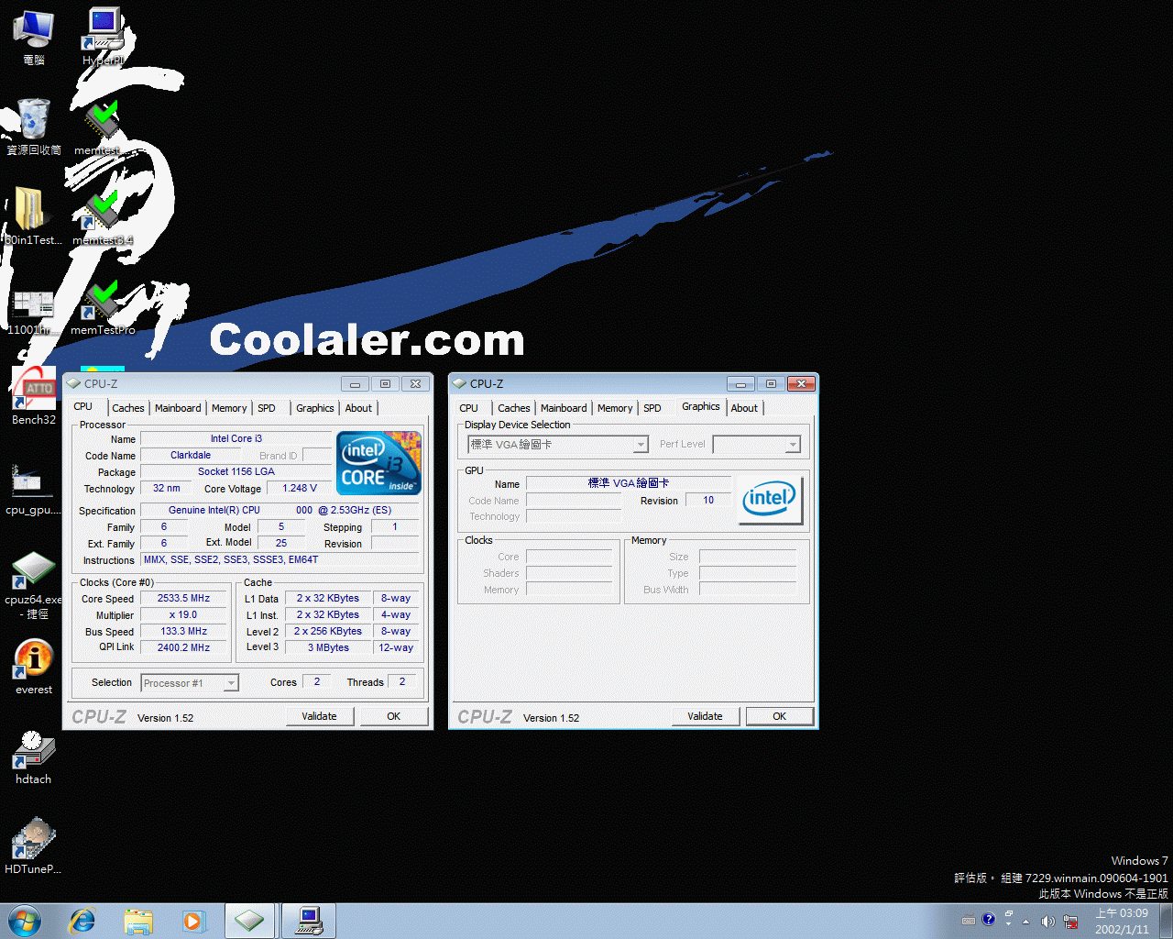Launch the memtest8.4 desktop shortcut

103,215
